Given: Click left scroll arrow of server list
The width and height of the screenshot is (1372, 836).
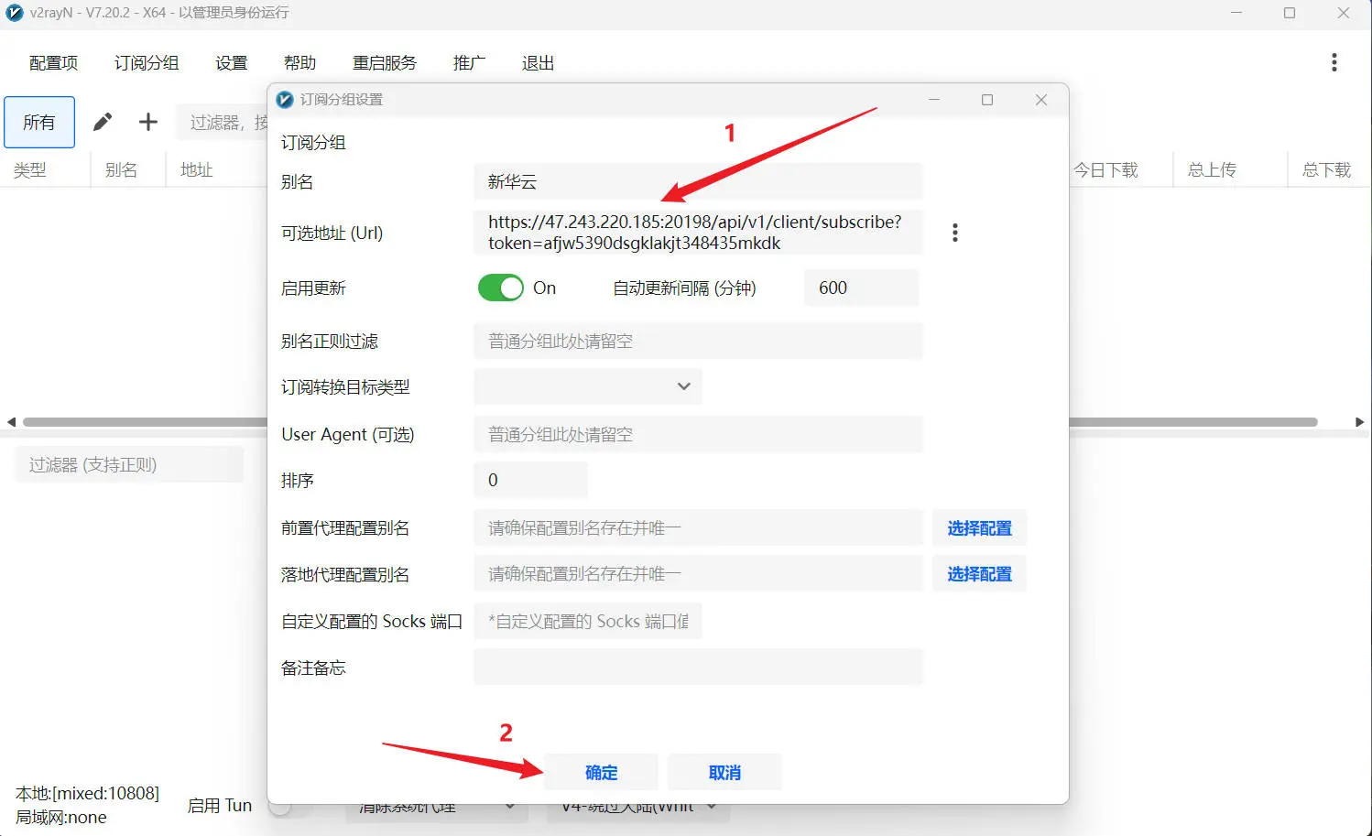Looking at the screenshot, I should point(10,422).
